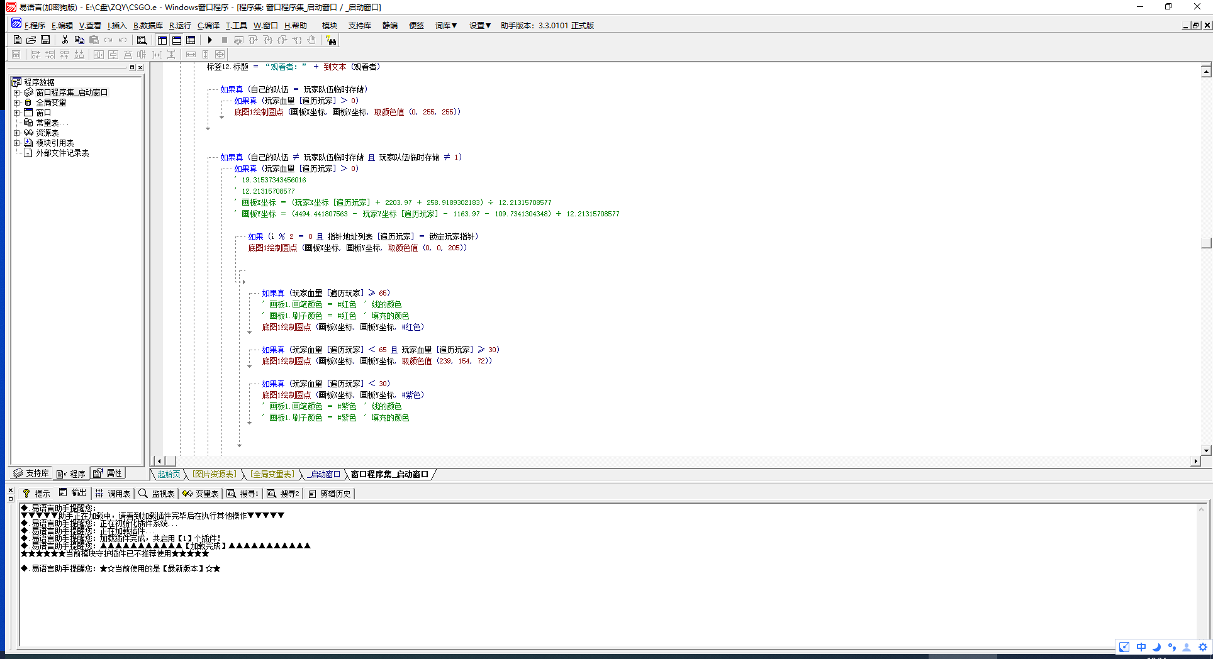The height and width of the screenshot is (659, 1213).
Task: Switch to the 提示 output tab
Action: point(36,494)
